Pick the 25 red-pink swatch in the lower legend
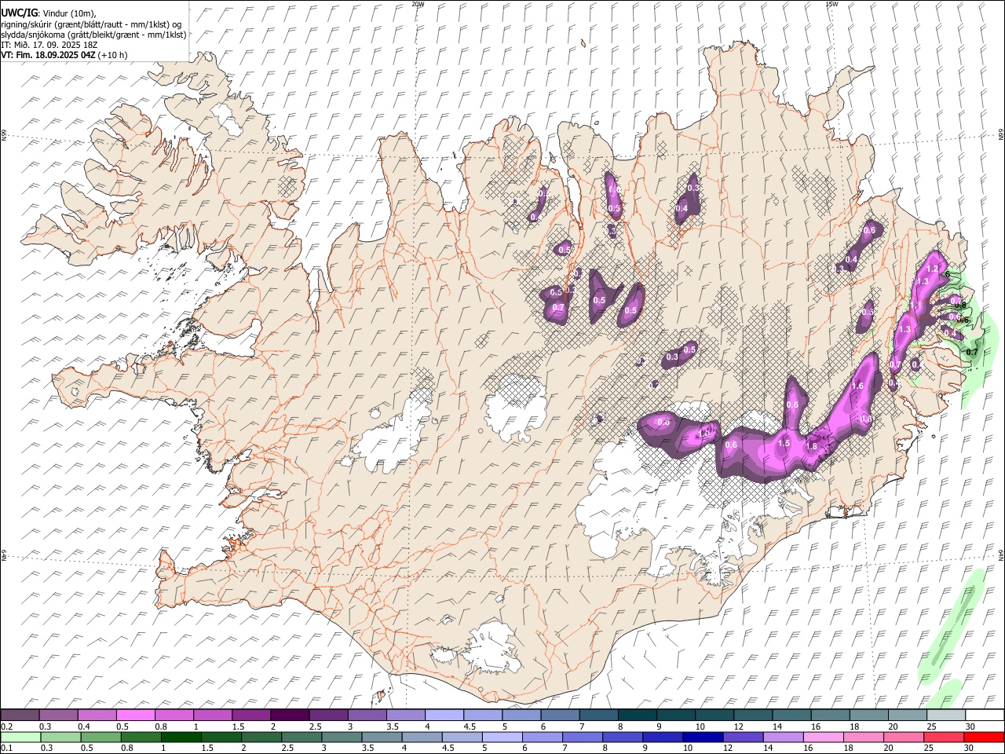 pyautogui.click(x=944, y=737)
